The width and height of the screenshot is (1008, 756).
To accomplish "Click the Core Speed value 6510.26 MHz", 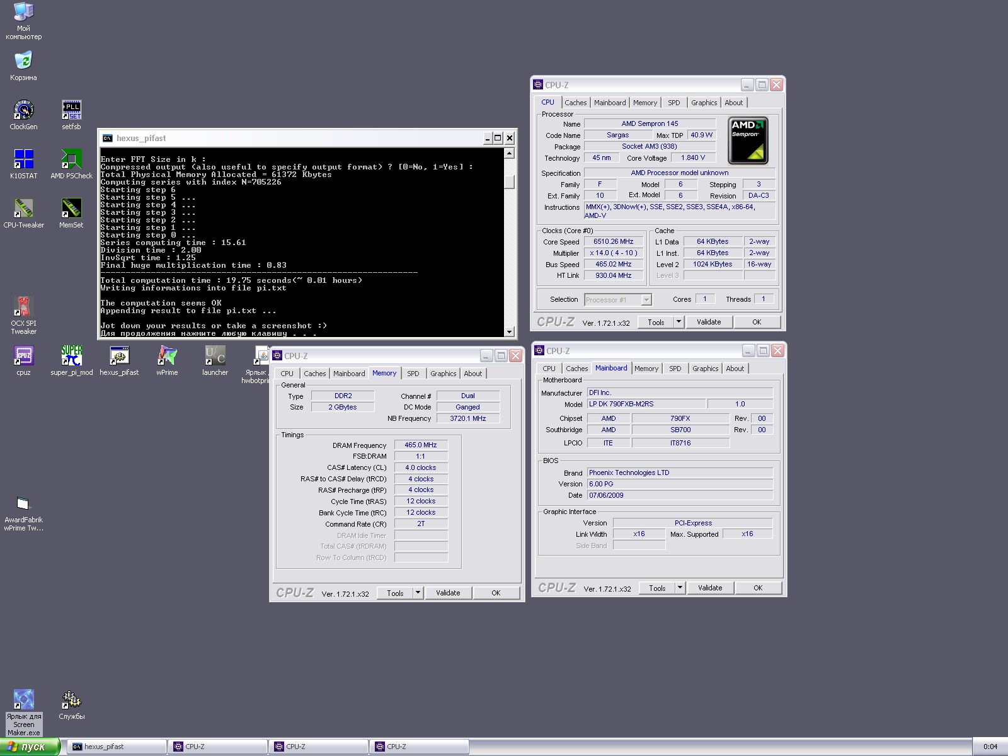I will pyautogui.click(x=614, y=241).
